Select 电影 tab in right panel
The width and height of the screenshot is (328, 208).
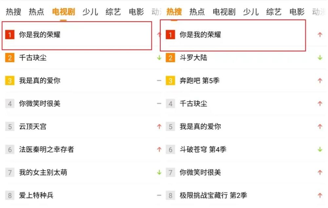tap(297, 12)
